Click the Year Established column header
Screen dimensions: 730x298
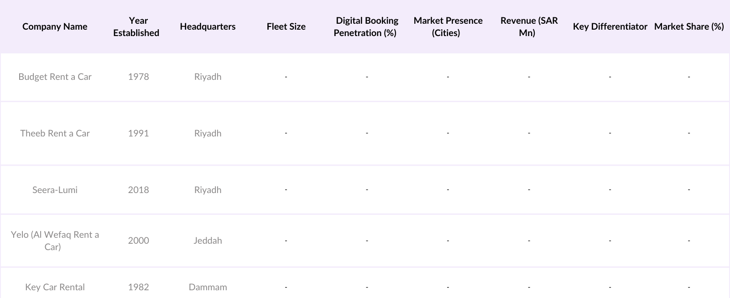[x=136, y=26]
